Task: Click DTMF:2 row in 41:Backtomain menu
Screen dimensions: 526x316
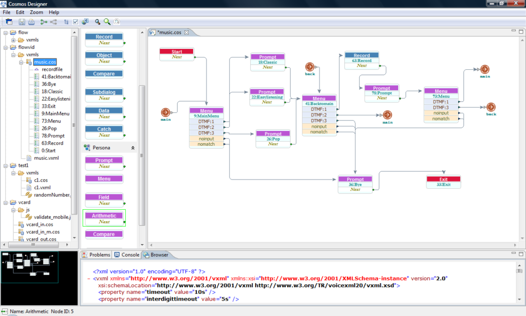Action: click(x=319, y=115)
